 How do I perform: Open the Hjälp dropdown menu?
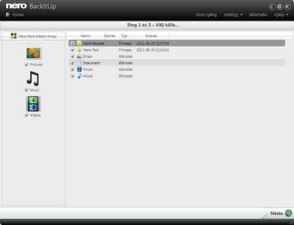click(x=281, y=14)
